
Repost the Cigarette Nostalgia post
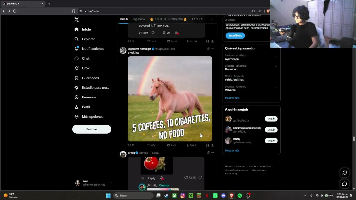152,145
